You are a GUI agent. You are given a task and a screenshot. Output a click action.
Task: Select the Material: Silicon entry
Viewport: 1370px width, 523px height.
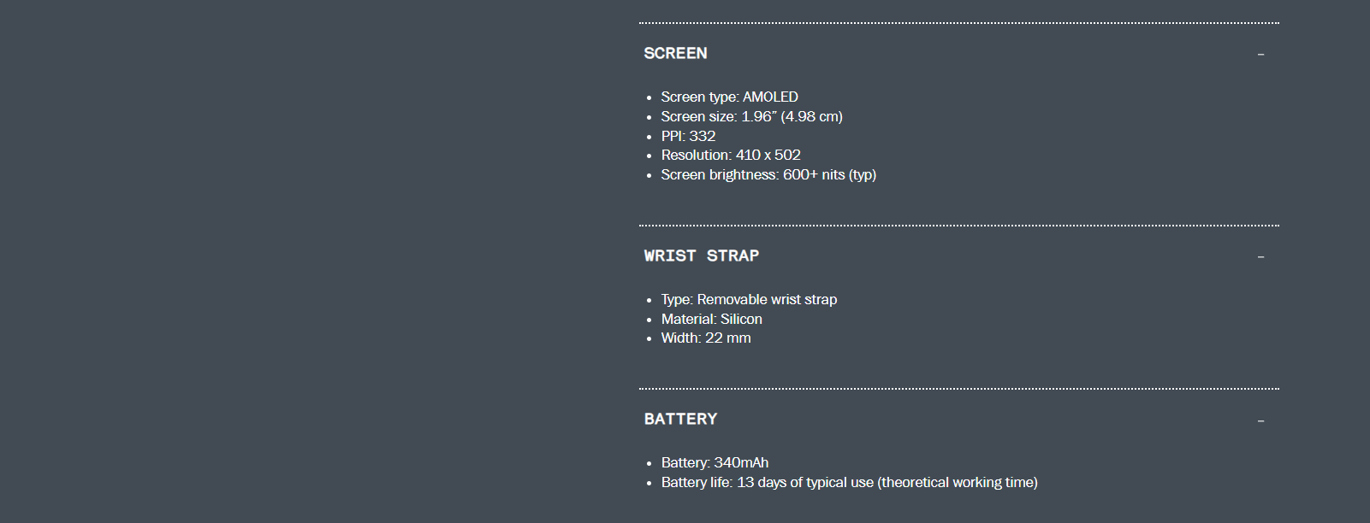tap(711, 319)
